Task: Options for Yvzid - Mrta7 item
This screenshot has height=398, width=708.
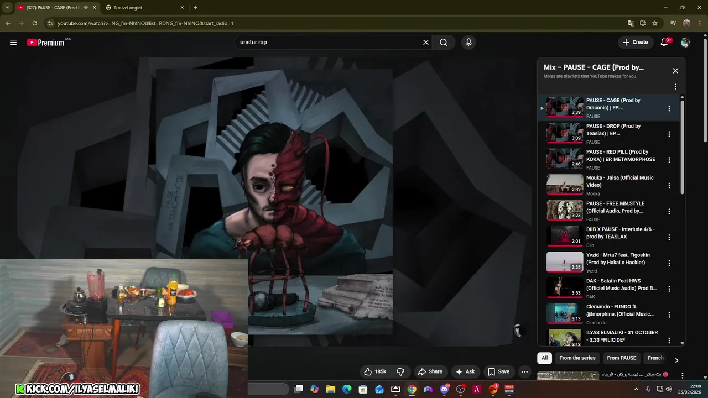Action: (x=669, y=263)
